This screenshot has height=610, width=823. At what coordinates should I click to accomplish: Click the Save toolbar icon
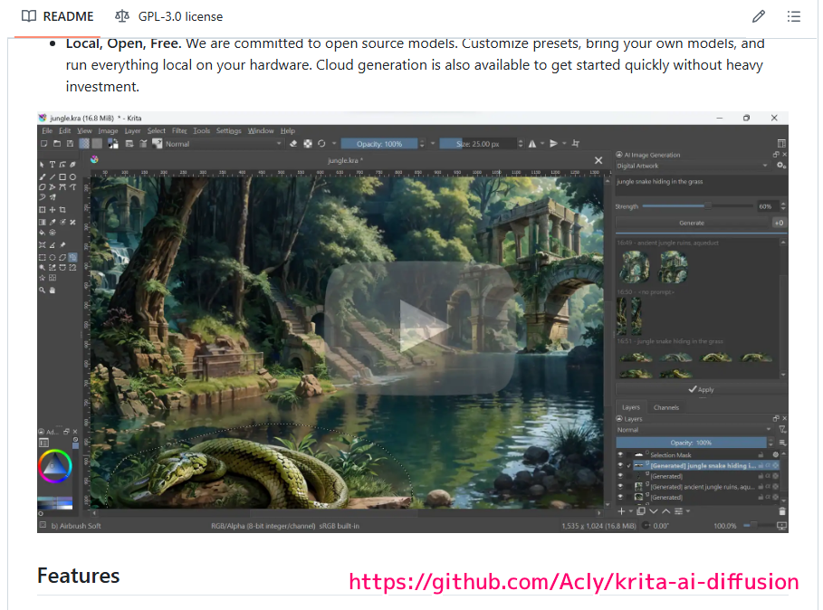click(70, 144)
